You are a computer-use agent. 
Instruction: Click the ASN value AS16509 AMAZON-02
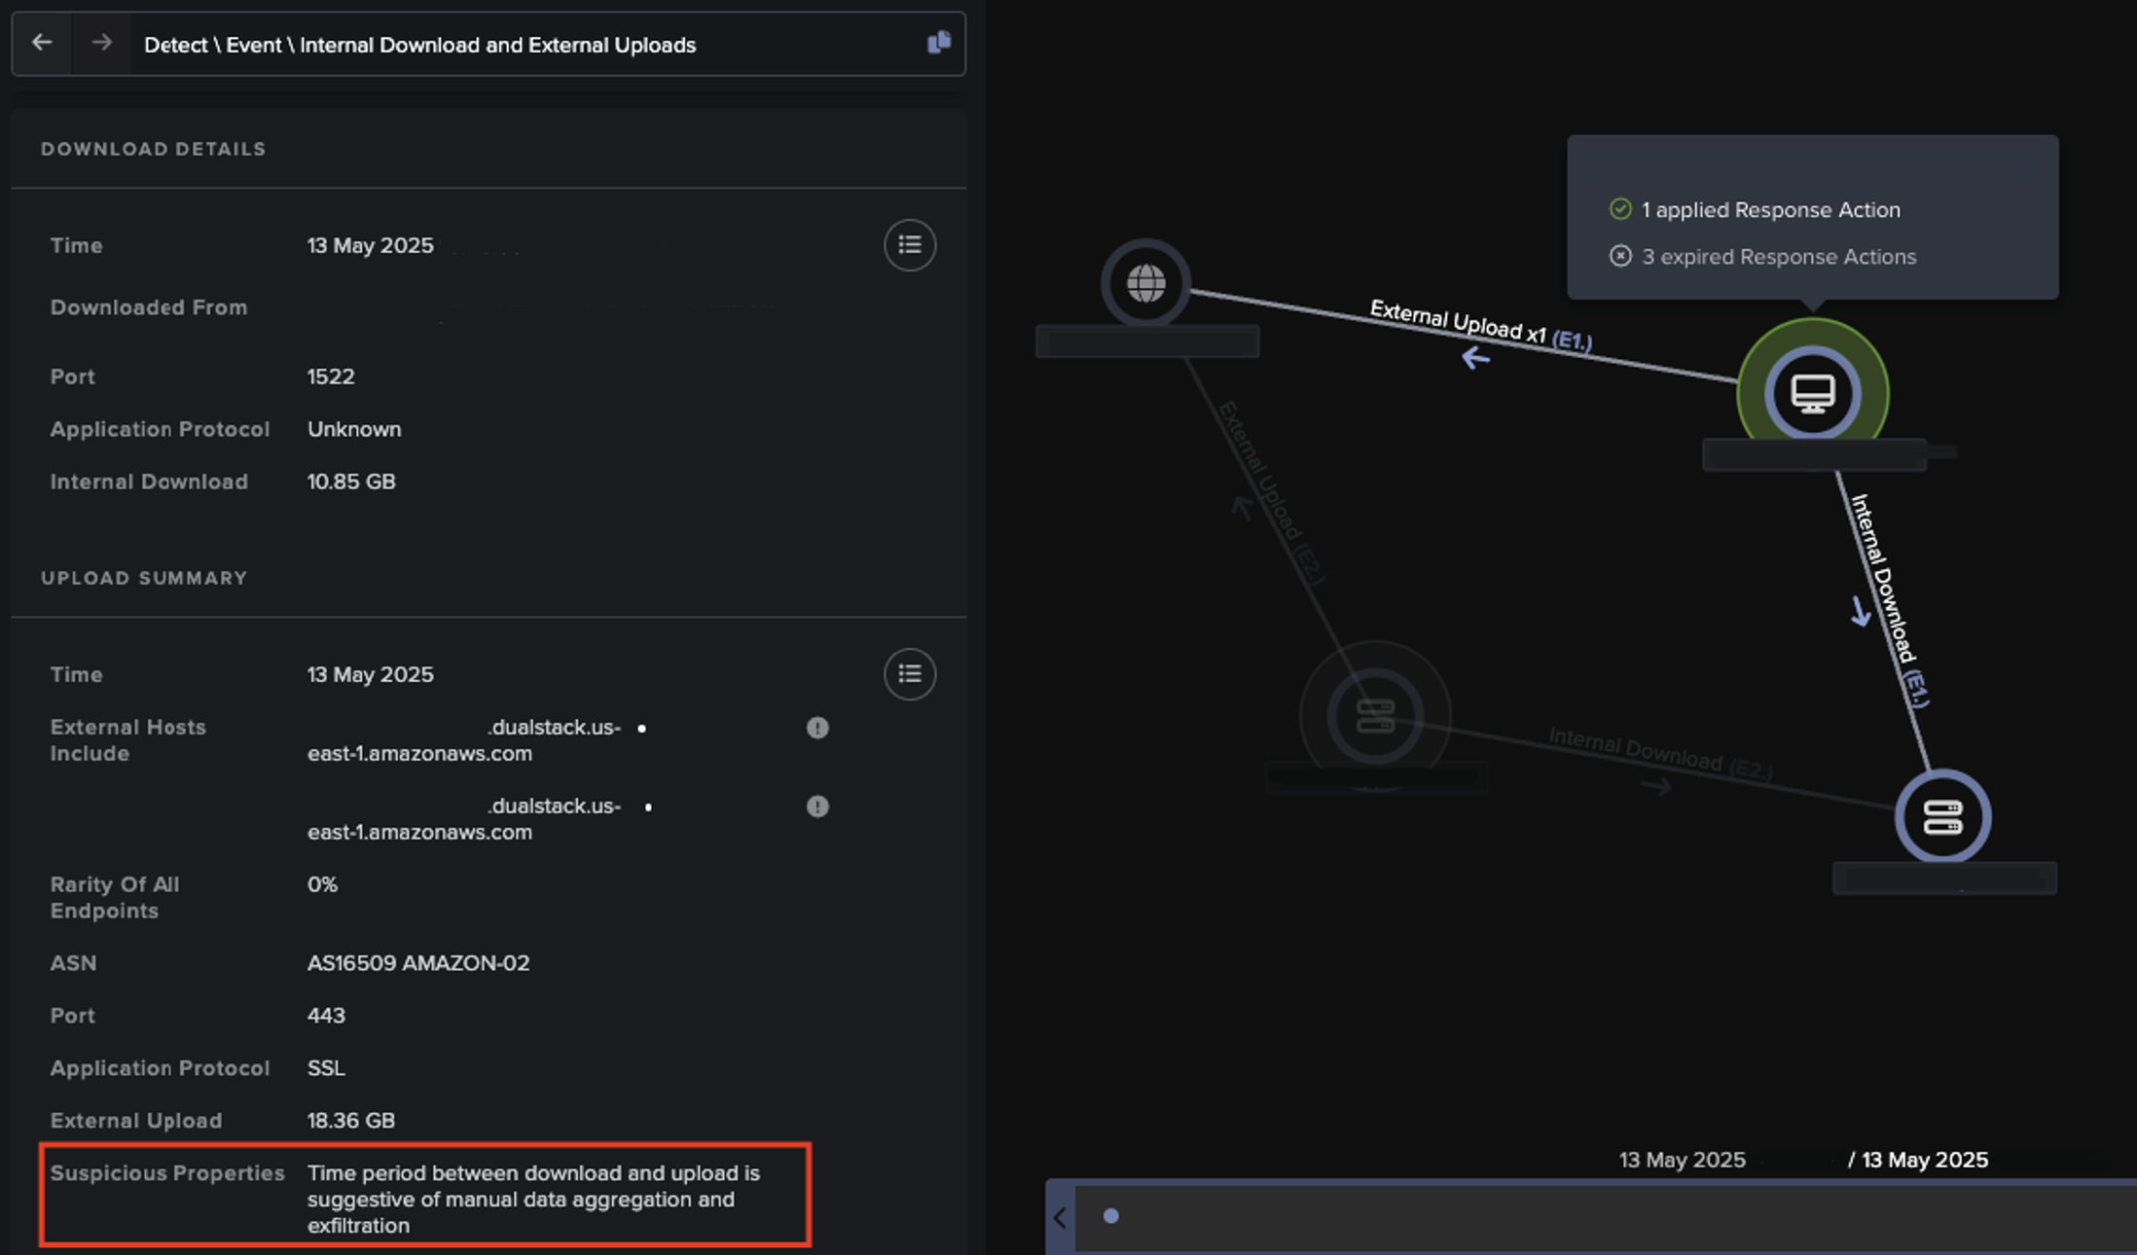coord(418,963)
